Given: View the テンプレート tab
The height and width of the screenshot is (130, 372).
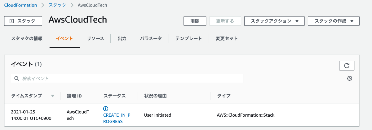Looking at the screenshot, I should [188, 39].
